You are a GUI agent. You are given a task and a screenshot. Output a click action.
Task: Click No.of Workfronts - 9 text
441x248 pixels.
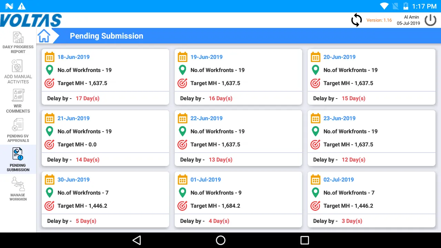pyautogui.click(x=216, y=193)
